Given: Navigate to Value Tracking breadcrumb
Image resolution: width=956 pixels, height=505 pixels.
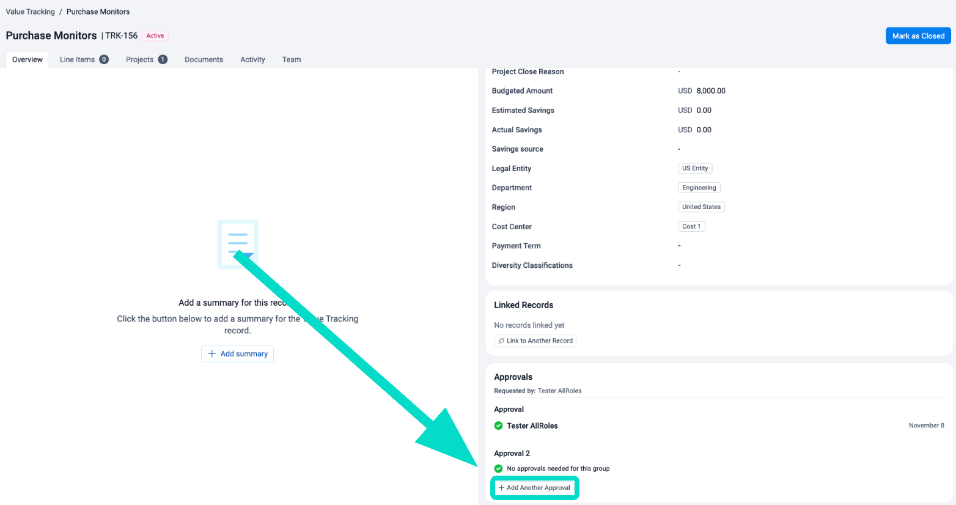Looking at the screenshot, I should tap(30, 12).
